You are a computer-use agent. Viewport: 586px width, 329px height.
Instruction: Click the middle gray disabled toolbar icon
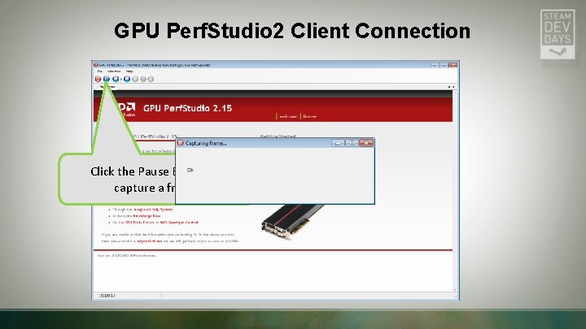click(143, 79)
